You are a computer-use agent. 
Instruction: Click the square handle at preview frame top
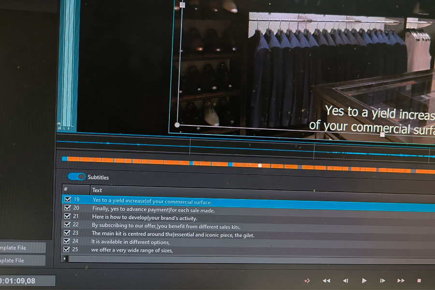click(x=182, y=5)
